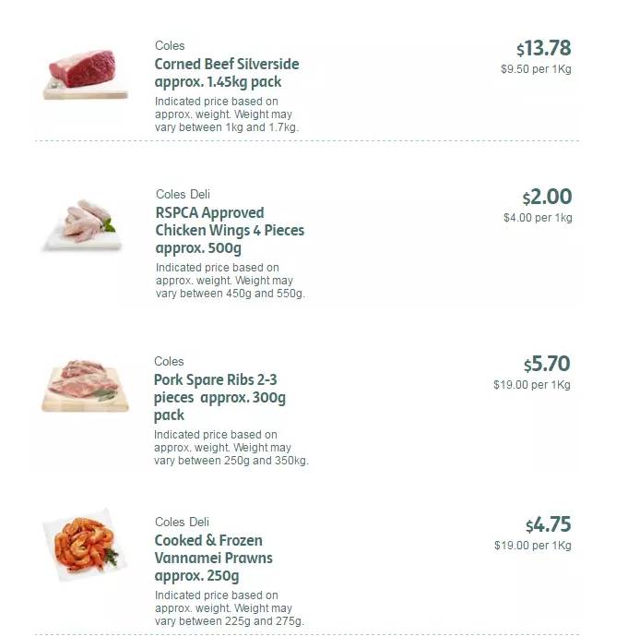Click Corned Beef Silverside approx. 1.45kg pack title
Viewport: 628px width, 637px height.
(227, 73)
